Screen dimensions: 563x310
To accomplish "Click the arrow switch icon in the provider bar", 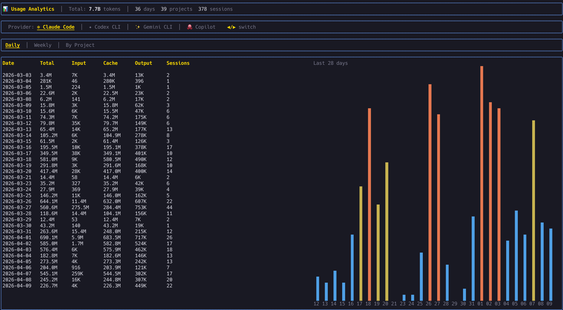I will pos(231,27).
